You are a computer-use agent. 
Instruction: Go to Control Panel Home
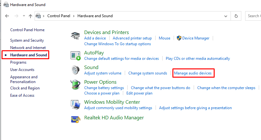click(27, 30)
